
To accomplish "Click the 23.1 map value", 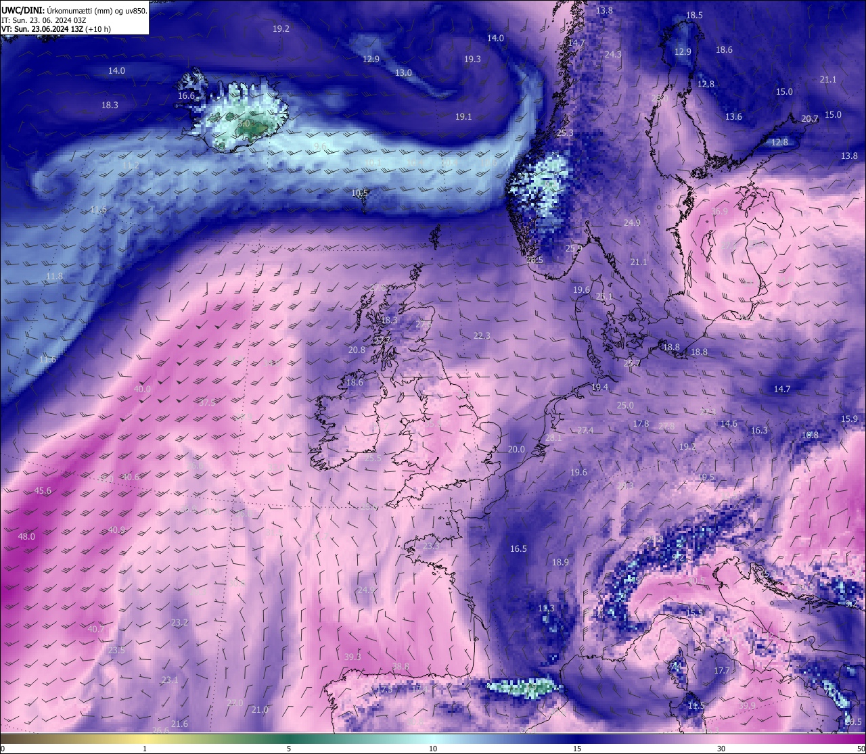I will tap(169, 680).
